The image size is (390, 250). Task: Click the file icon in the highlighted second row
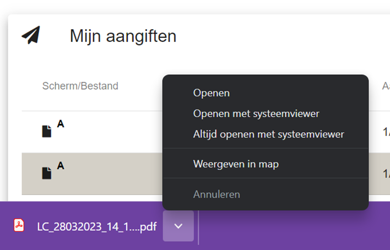(46, 173)
